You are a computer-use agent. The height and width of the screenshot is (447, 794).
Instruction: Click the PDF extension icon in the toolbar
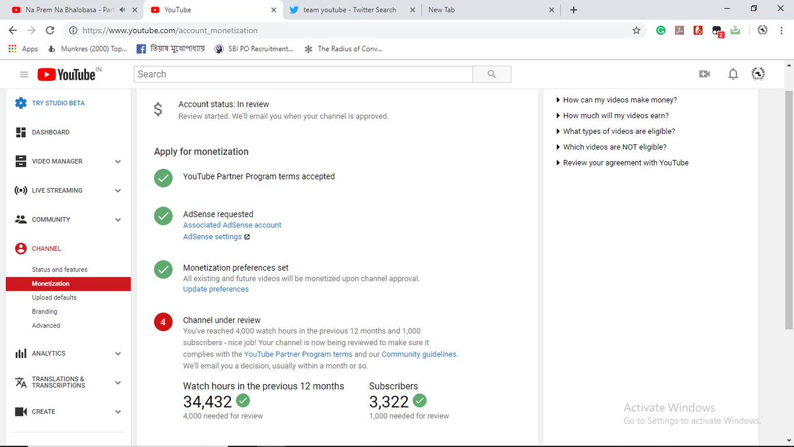(680, 30)
